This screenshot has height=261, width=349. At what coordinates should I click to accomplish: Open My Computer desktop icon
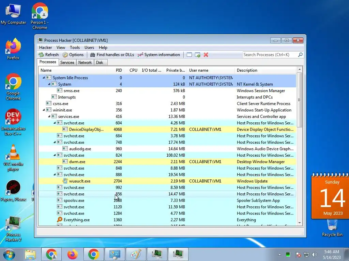tap(13, 14)
